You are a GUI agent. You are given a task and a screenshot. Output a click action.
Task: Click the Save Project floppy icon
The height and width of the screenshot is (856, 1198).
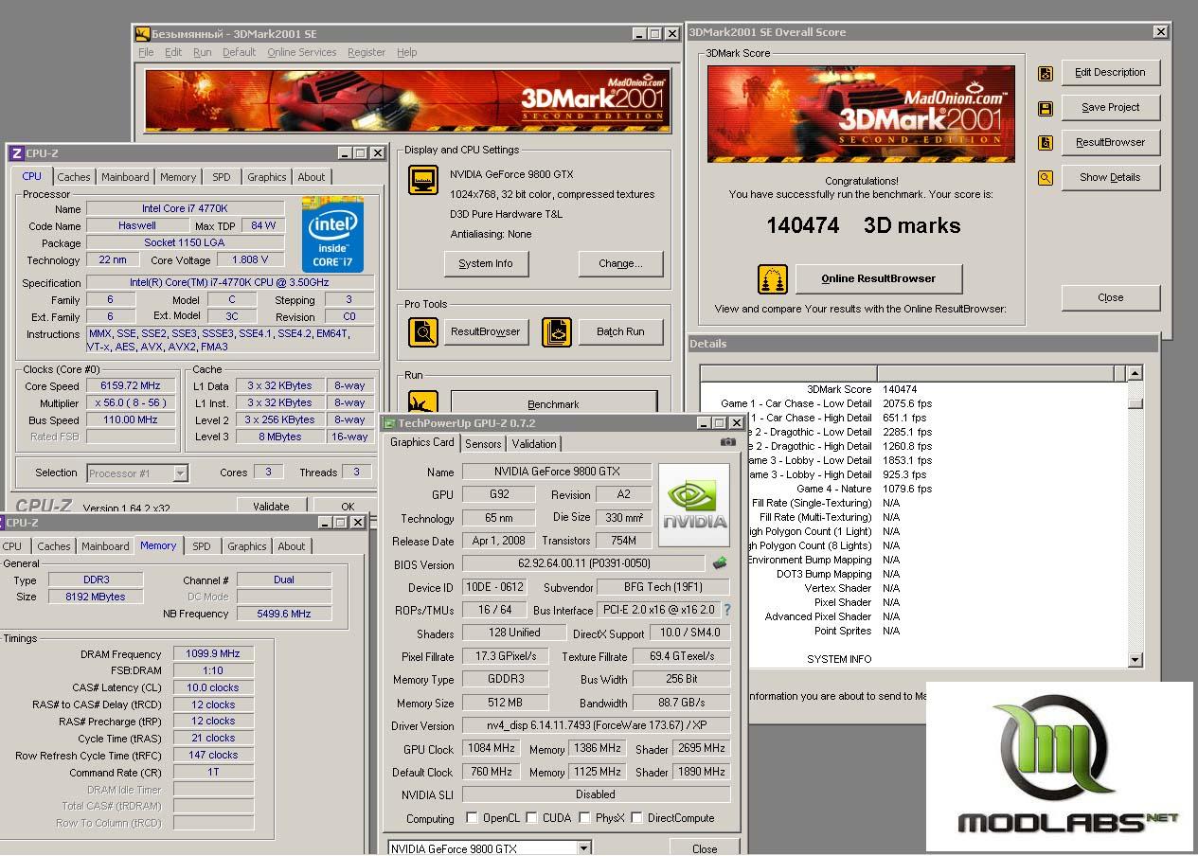tap(1046, 108)
